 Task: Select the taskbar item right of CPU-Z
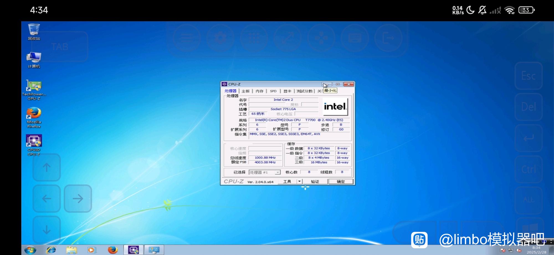pos(154,250)
